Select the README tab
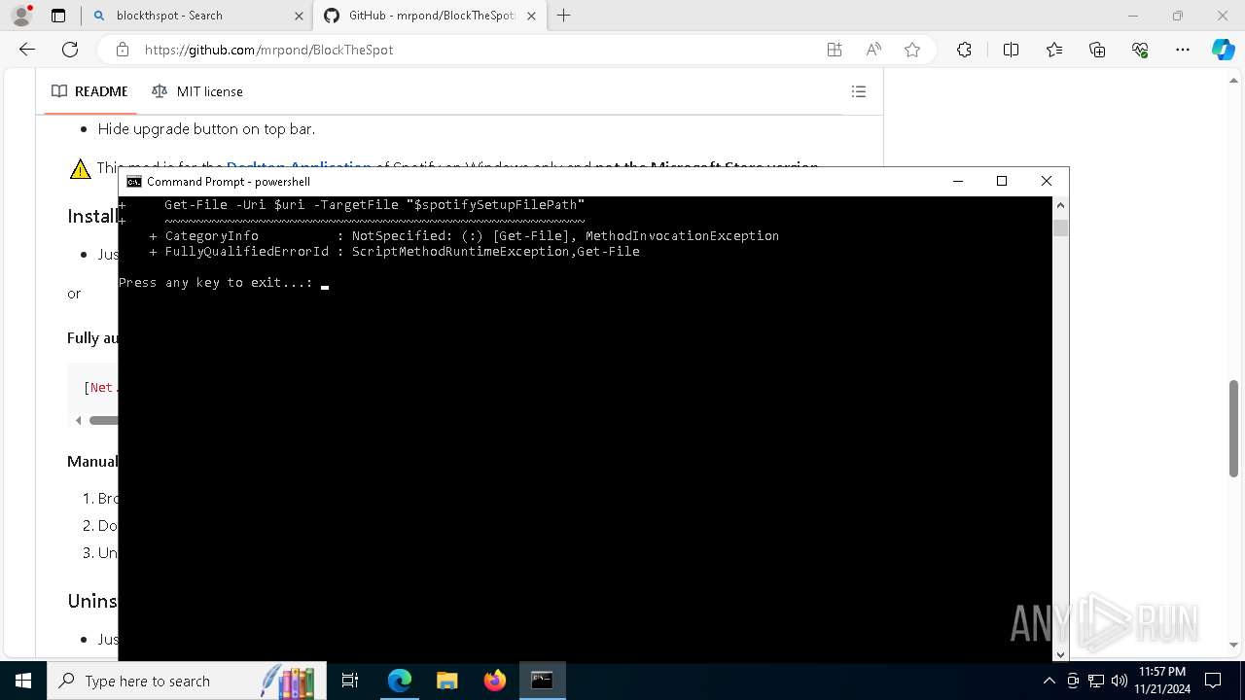1245x700 pixels. click(x=89, y=91)
